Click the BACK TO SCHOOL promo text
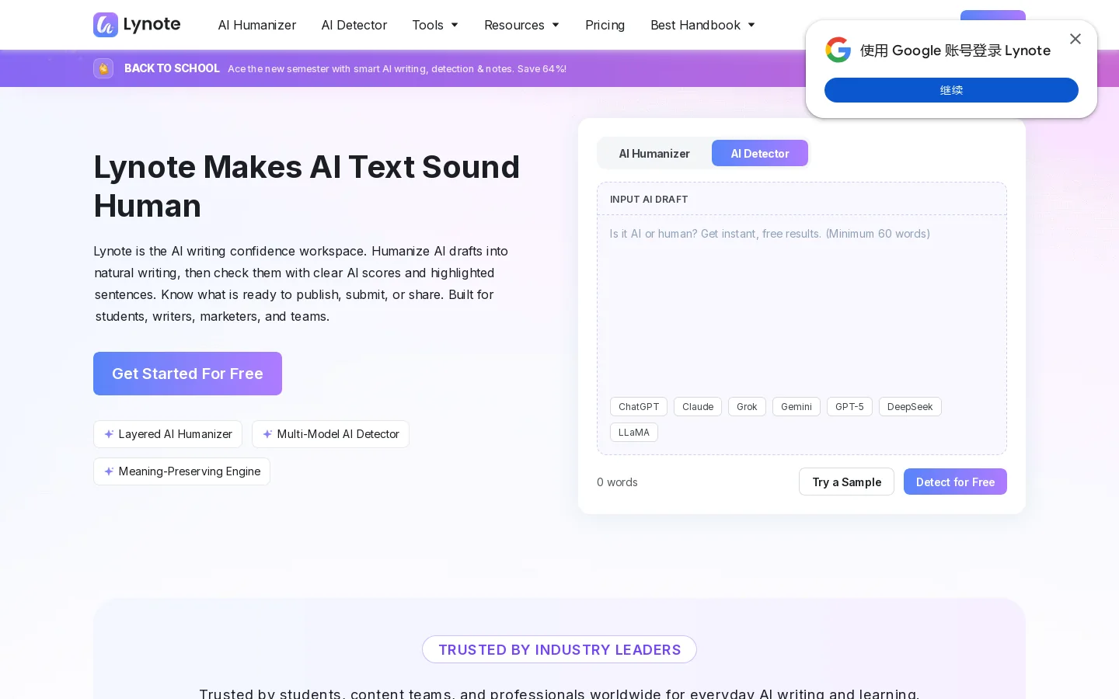Image resolution: width=1119 pixels, height=699 pixels. coord(172,68)
